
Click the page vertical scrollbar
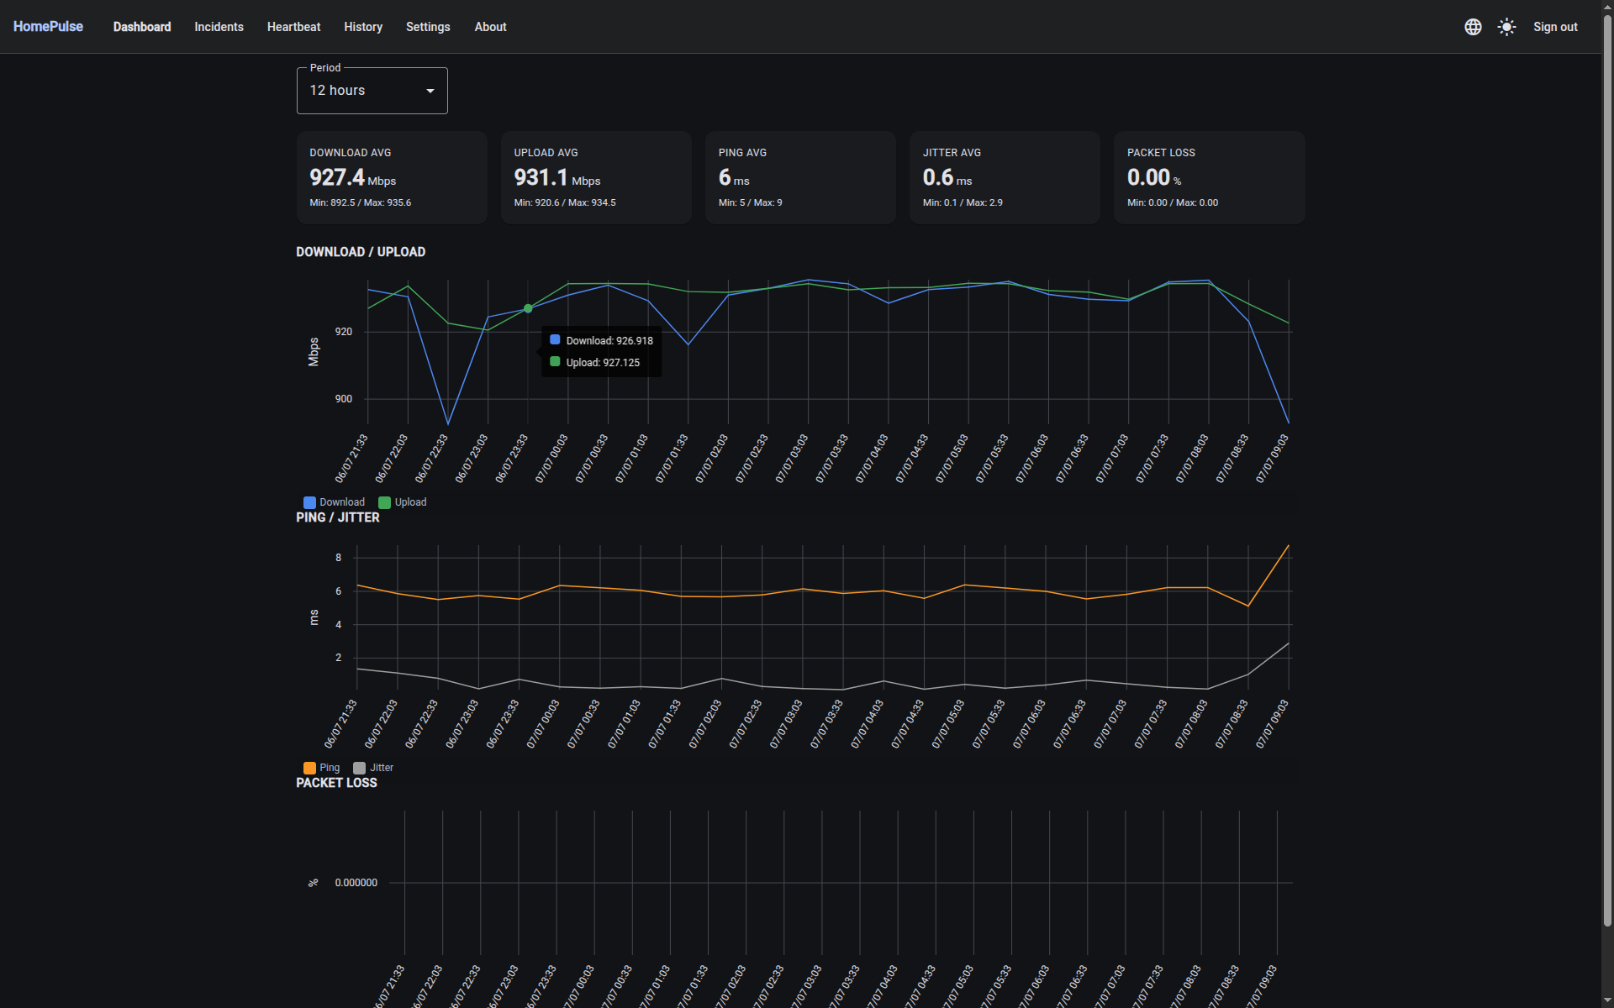coord(1607,470)
